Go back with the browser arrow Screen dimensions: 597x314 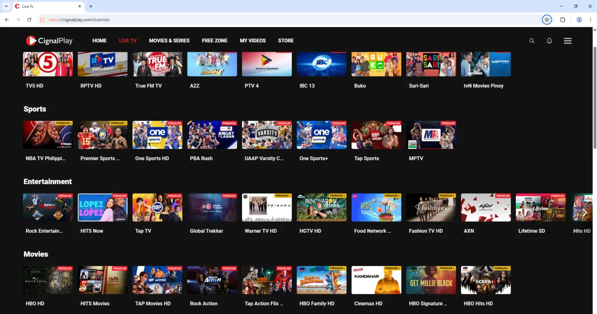pos(7,20)
